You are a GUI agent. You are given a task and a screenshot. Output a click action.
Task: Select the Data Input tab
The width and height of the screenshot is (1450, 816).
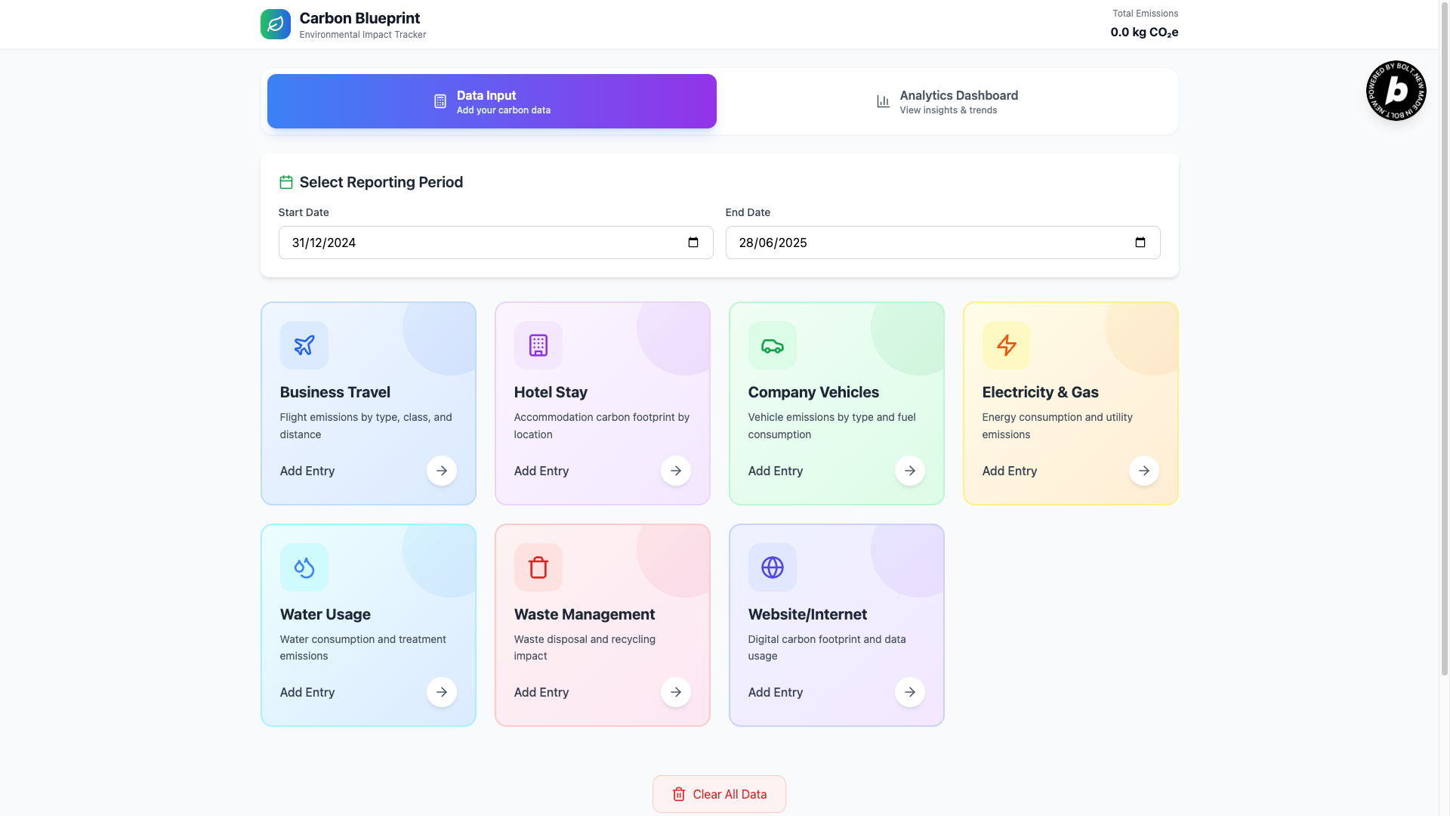492,101
